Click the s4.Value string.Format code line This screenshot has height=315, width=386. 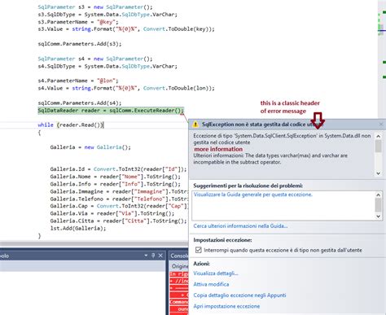pos(126,88)
